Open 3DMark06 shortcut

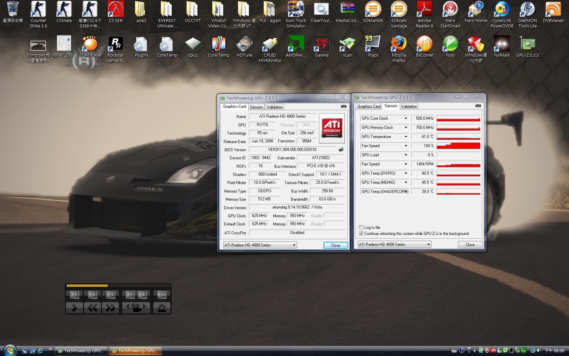pos(373,12)
